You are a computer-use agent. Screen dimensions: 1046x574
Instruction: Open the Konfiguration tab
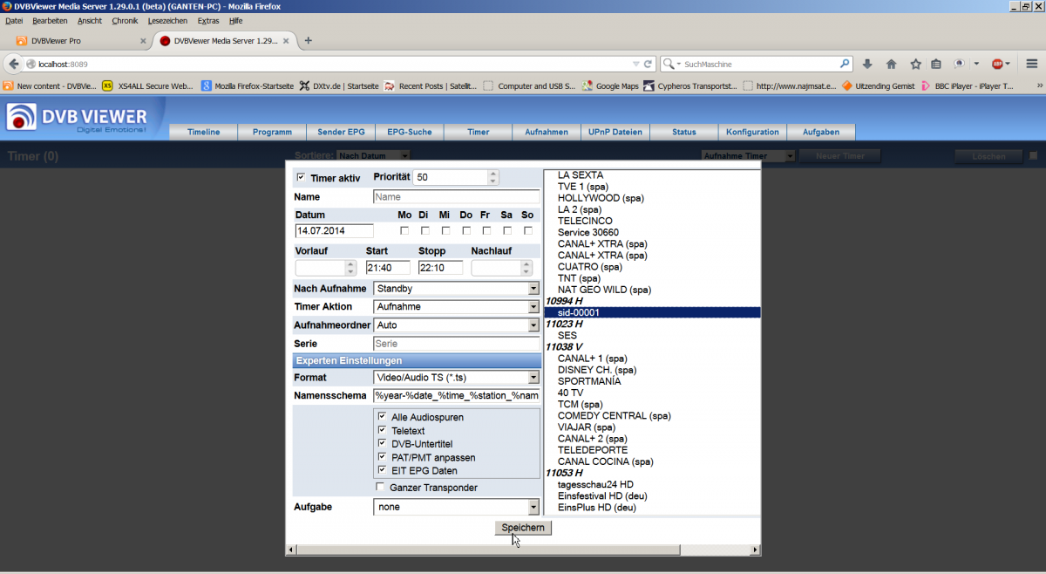[x=752, y=132]
